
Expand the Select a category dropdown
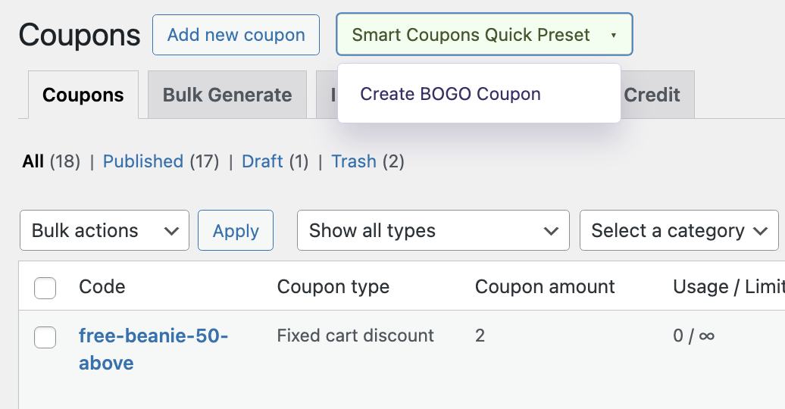tap(679, 231)
